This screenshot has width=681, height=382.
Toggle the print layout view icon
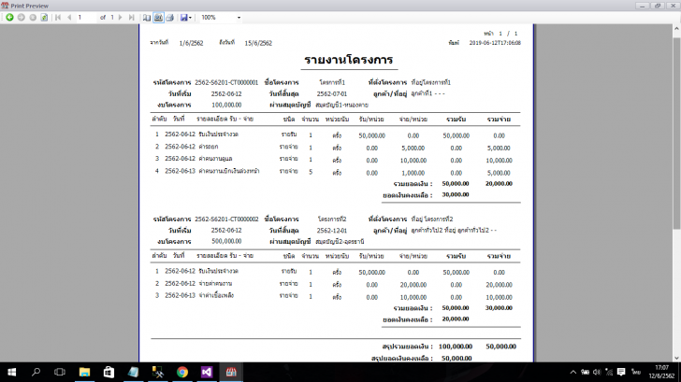(158, 18)
